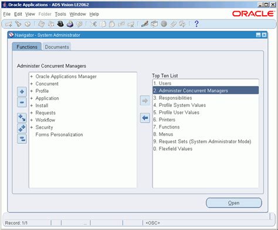Select '8. Menus' in Top Ten List
Image resolution: width=278 pixels, height=230 pixels.
206,134
